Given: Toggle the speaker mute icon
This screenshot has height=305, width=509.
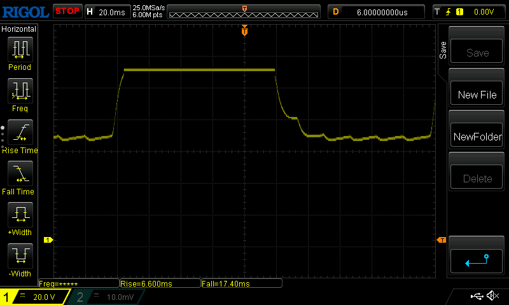Looking at the screenshot, I should (x=492, y=296).
